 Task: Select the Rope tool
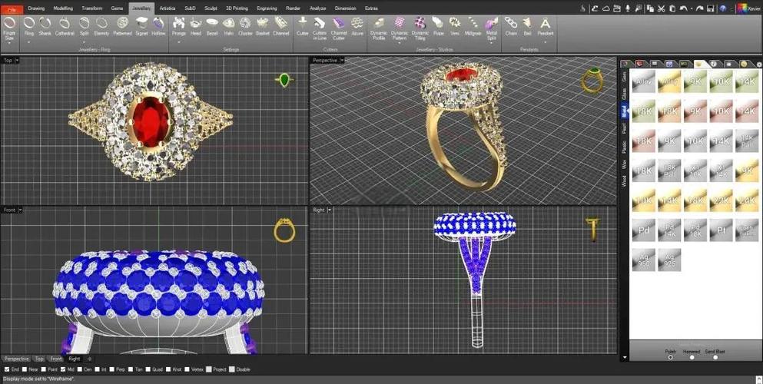pos(439,26)
